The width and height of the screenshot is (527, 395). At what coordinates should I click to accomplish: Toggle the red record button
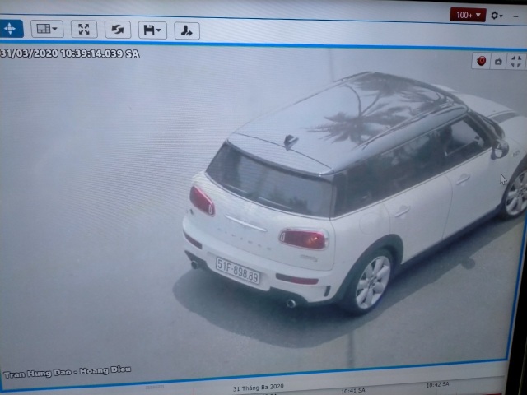(481, 61)
